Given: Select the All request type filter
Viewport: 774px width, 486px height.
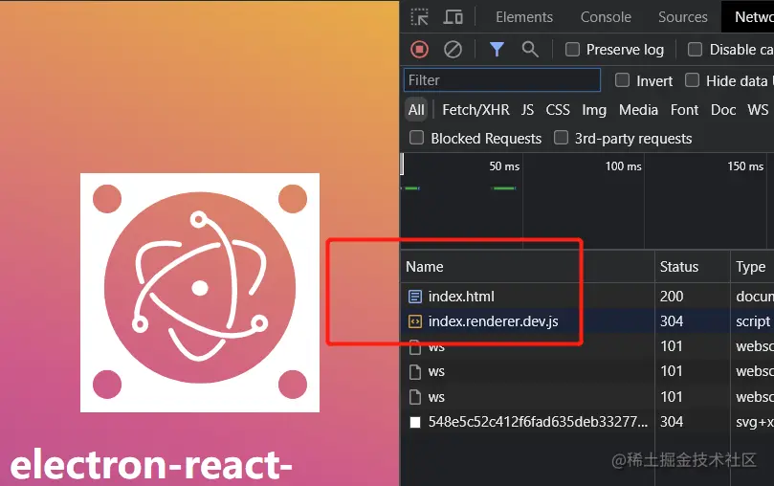Looking at the screenshot, I should coord(416,109).
